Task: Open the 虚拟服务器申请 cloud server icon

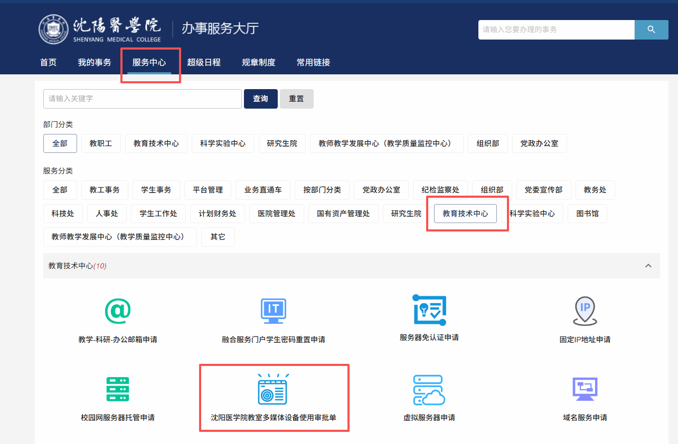Action: pos(429,390)
